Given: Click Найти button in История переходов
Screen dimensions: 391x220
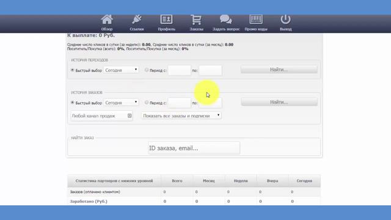Looking at the screenshot, I should 279,70.
